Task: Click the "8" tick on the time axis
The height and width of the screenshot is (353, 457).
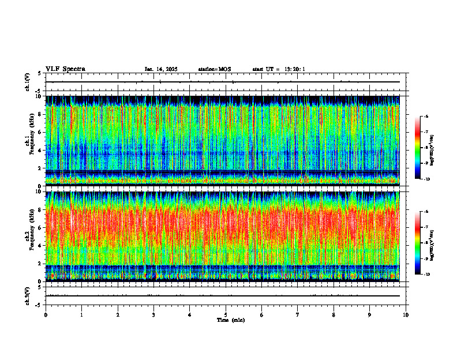Action: [334, 315]
